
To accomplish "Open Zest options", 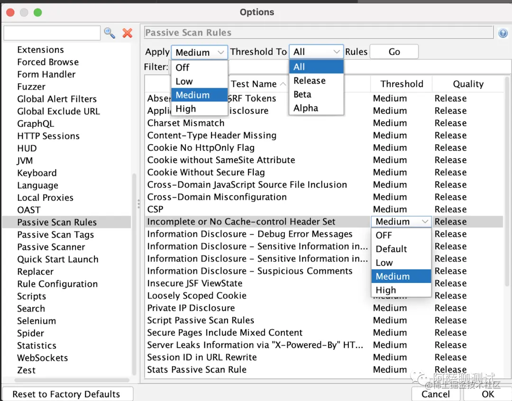I will [x=26, y=370].
